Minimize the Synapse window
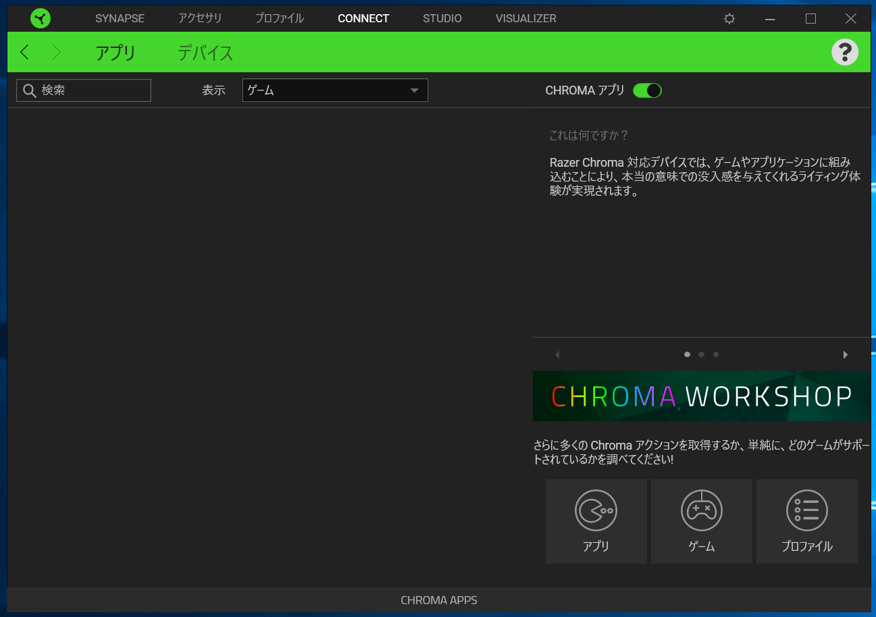Viewport: 876px width, 617px height. pos(770,19)
